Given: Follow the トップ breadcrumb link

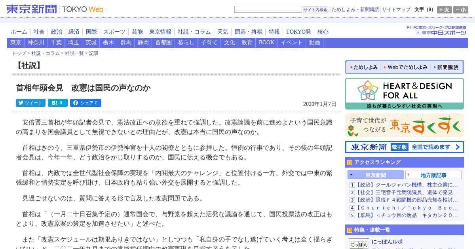Looking at the screenshot, I should coord(19,53).
